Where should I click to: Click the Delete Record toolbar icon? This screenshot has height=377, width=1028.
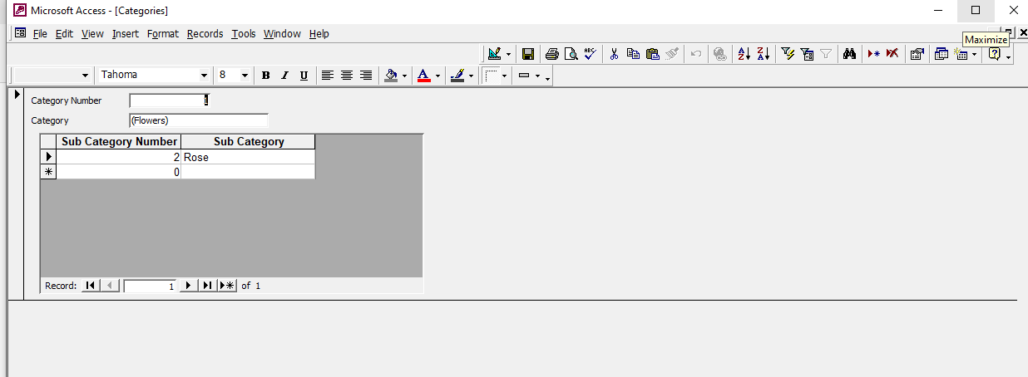[x=892, y=54]
